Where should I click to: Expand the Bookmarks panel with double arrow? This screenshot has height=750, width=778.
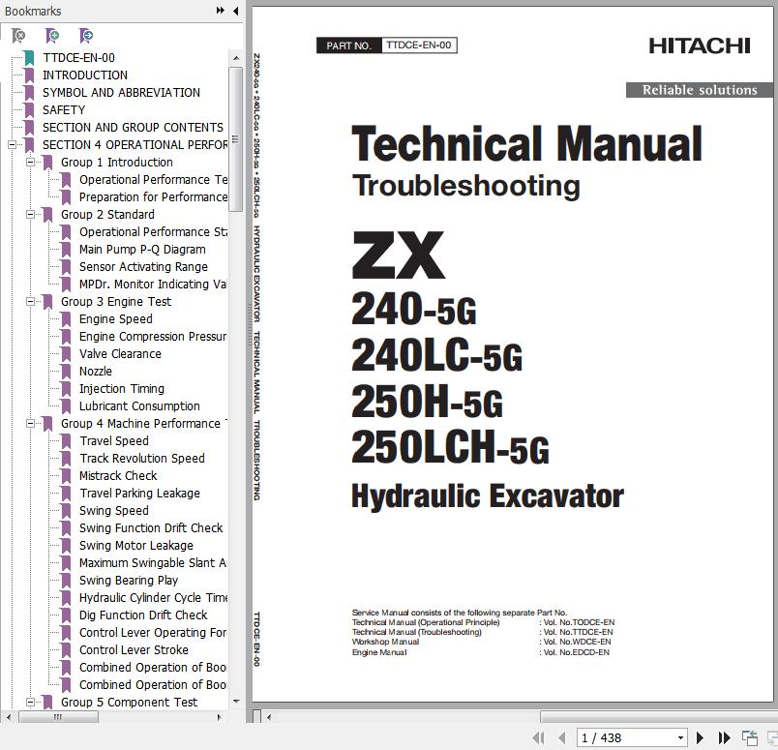click(x=221, y=11)
